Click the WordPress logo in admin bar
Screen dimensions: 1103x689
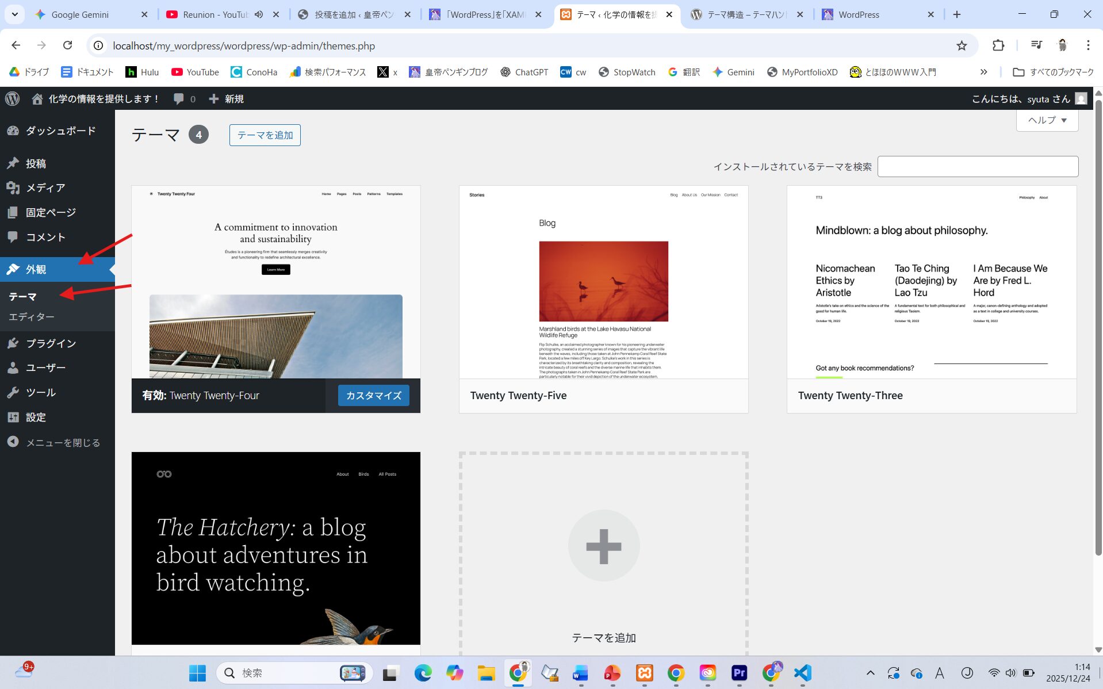click(12, 99)
